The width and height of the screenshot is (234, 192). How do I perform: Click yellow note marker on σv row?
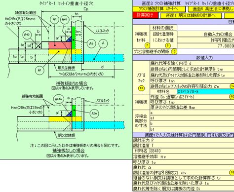point(232,172)
